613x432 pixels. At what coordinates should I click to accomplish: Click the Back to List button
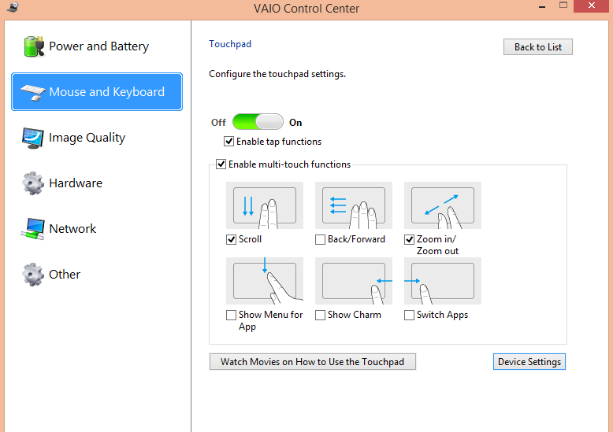[x=538, y=47]
